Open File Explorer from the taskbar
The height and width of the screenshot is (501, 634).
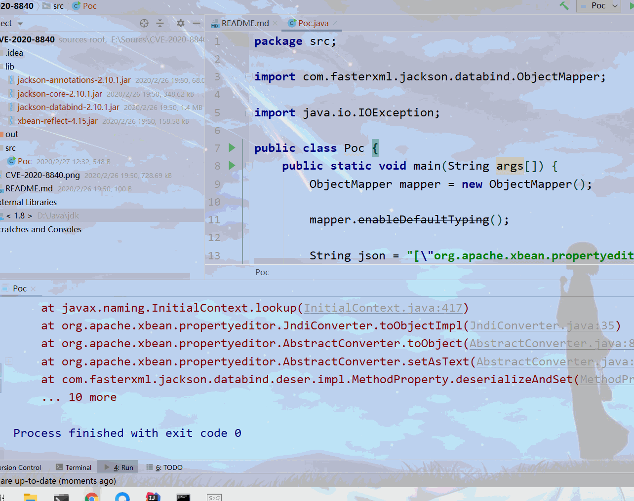coord(30,497)
